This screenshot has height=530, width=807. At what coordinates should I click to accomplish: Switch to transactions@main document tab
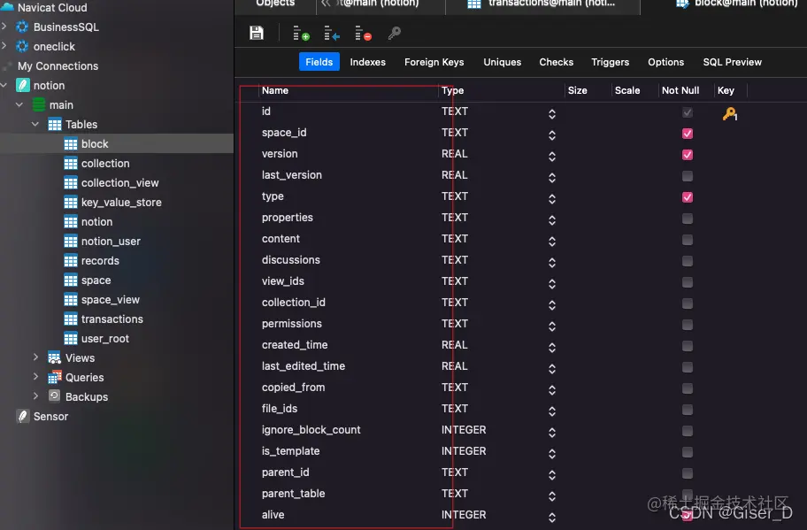542,4
